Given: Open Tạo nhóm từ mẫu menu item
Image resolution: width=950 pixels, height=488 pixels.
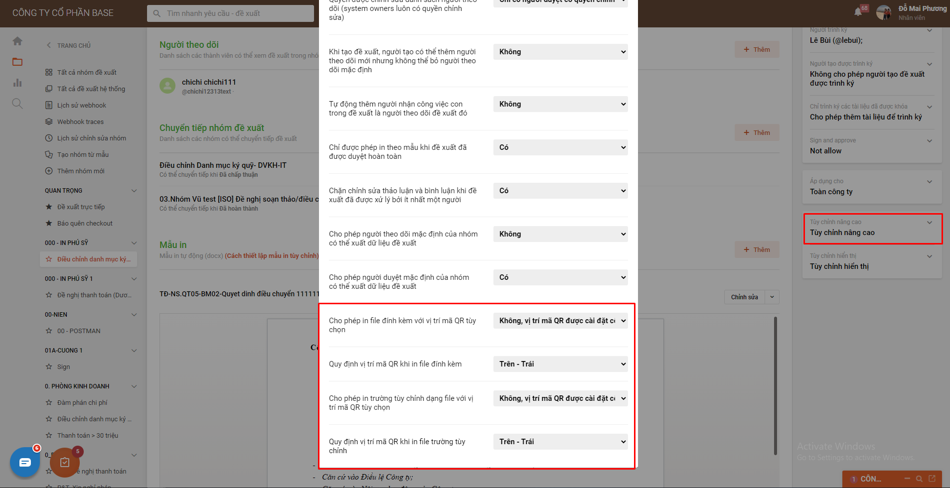Looking at the screenshot, I should coord(83,154).
